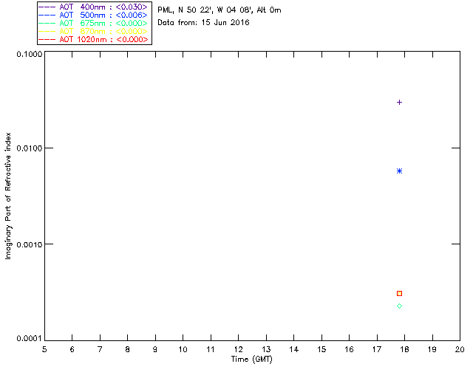Click the 0.1000 y-axis tick label

click(x=30, y=54)
